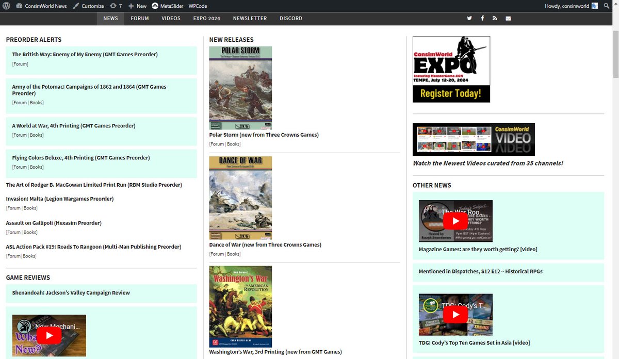Click Books link under Assault on Gallipoli
619x359 pixels.
click(30, 233)
